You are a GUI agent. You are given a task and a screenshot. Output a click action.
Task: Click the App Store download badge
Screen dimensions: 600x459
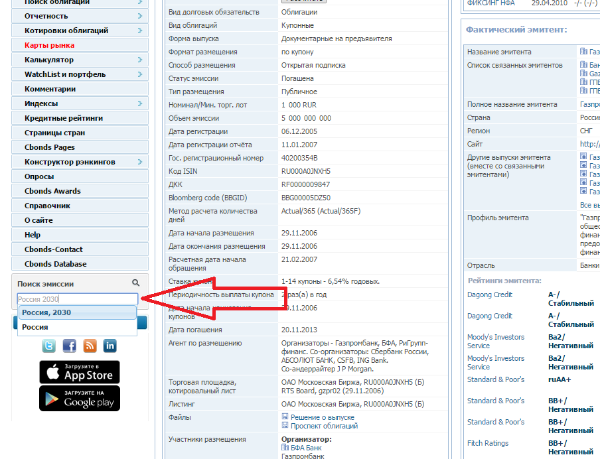coord(80,372)
